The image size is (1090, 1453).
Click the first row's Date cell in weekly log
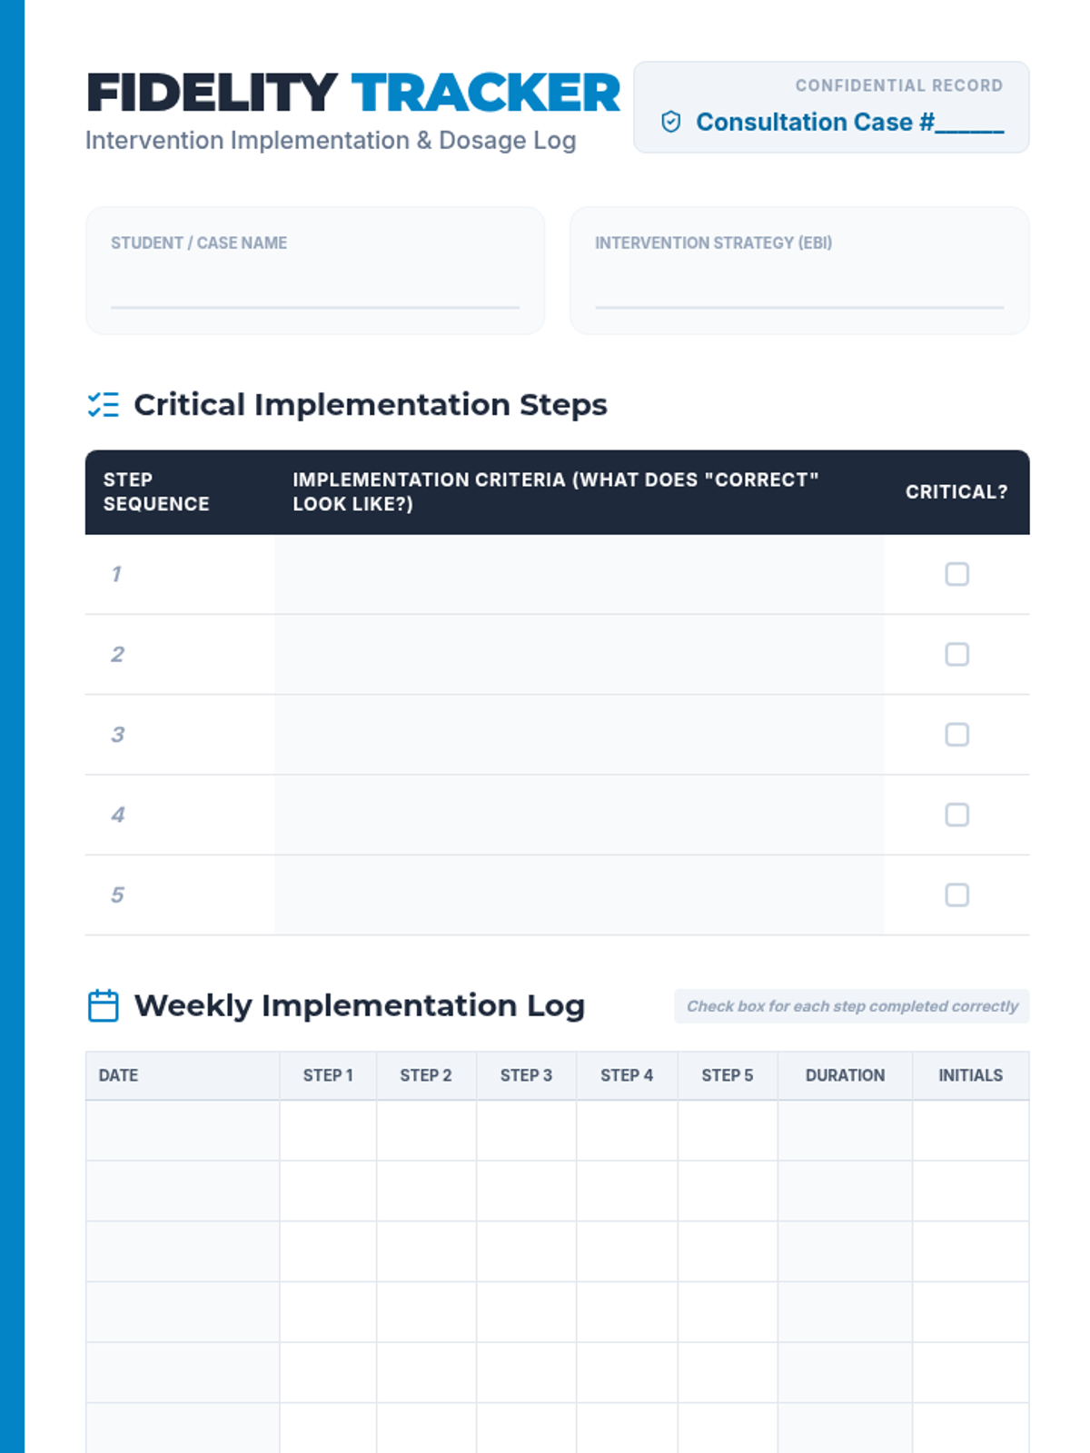click(183, 1131)
